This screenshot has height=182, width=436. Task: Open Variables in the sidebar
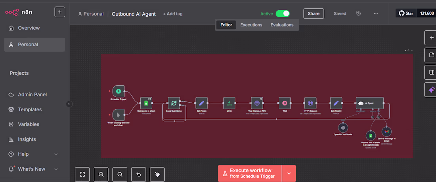(34, 124)
